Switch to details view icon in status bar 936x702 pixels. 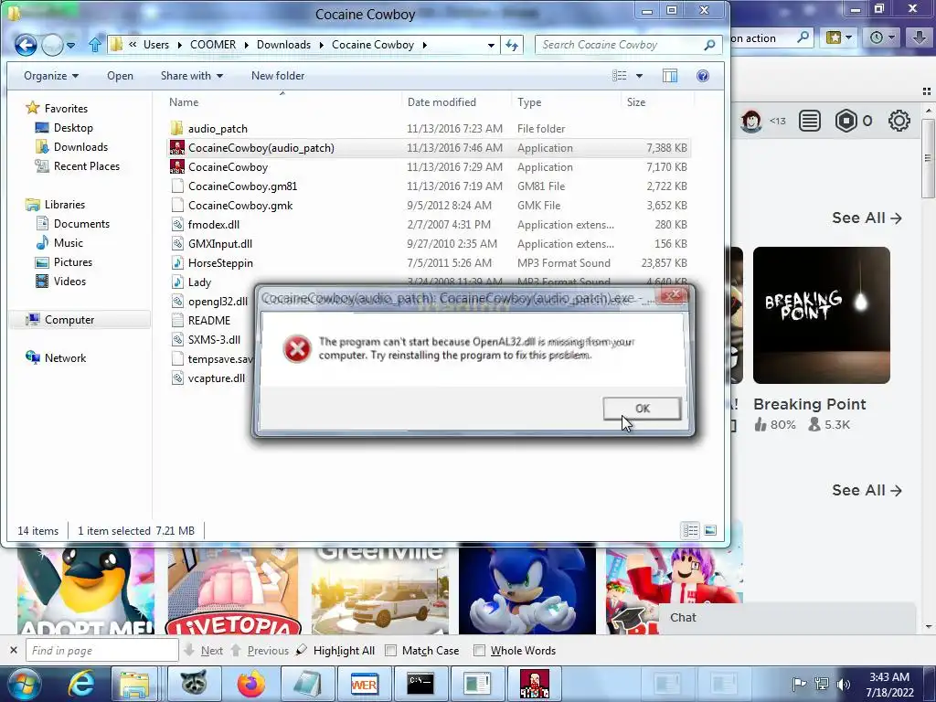pyautogui.click(x=691, y=530)
